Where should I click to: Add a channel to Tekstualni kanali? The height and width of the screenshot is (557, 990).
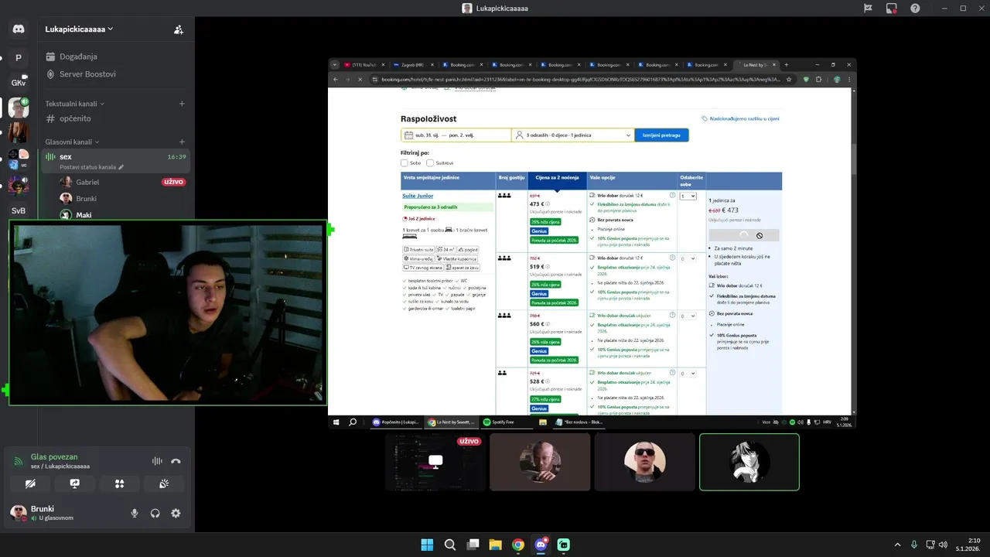click(x=182, y=104)
